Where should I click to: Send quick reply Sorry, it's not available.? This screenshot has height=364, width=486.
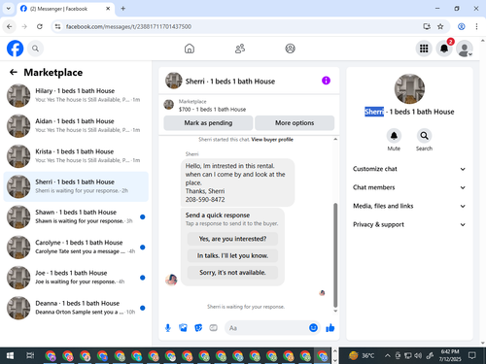point(232,273)
